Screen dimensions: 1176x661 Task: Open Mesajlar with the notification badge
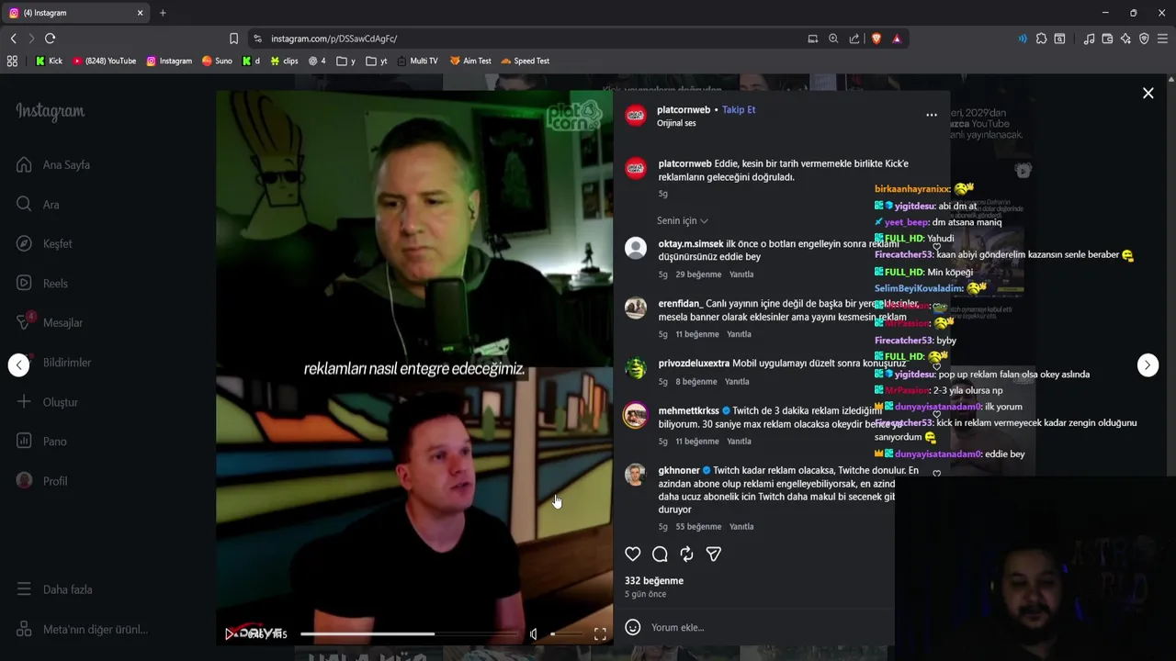50,323
